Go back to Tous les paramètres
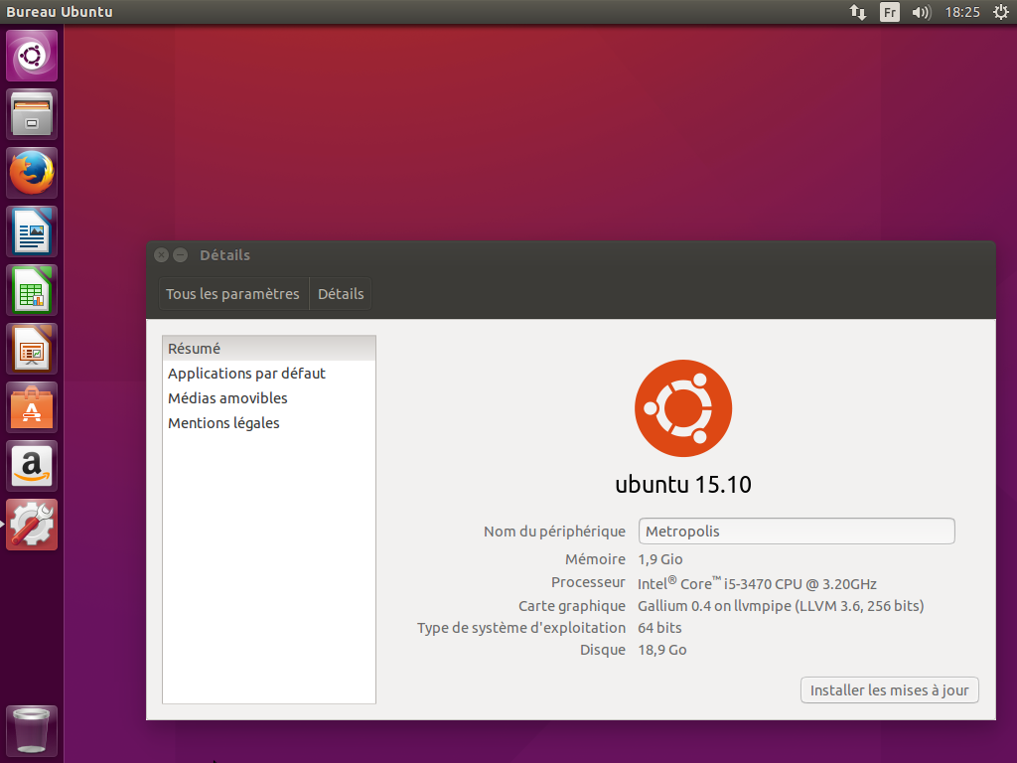Screen dimensions: 1017x763 (x=232, y=294)
